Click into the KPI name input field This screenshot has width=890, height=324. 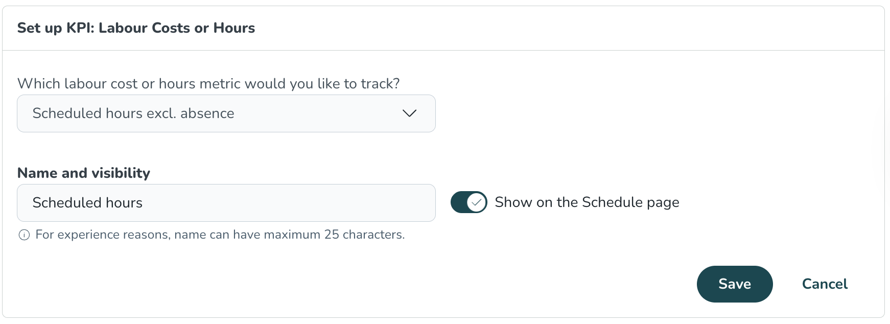coord(226,203)
